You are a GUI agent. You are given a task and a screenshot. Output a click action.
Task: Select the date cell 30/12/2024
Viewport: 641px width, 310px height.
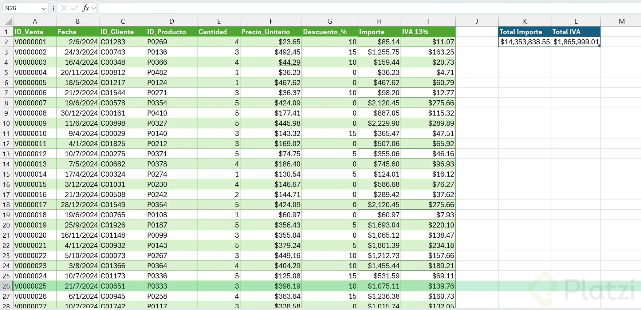pyautogui.click(x=78, y=113)
